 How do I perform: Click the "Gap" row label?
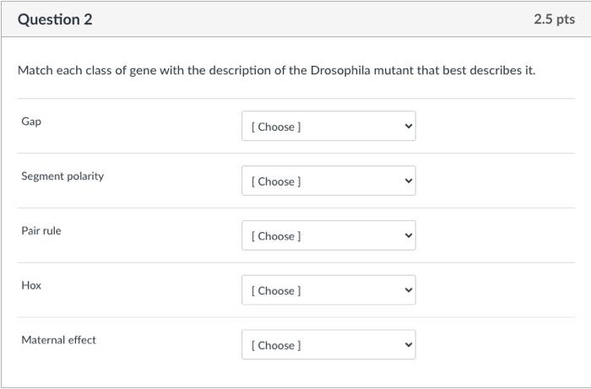[31, 122]
